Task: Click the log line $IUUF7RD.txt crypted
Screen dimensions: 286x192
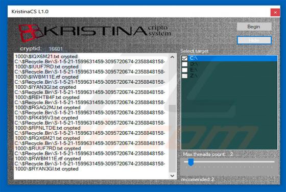Action: click(46, 67)
